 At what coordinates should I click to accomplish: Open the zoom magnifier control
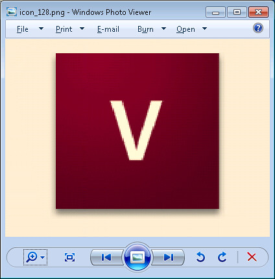point(32,258)
